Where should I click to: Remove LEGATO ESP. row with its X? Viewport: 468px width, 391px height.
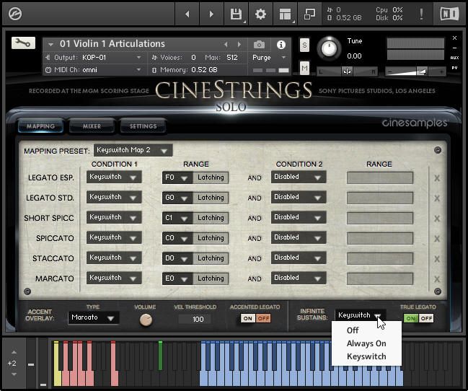(437, 178)
